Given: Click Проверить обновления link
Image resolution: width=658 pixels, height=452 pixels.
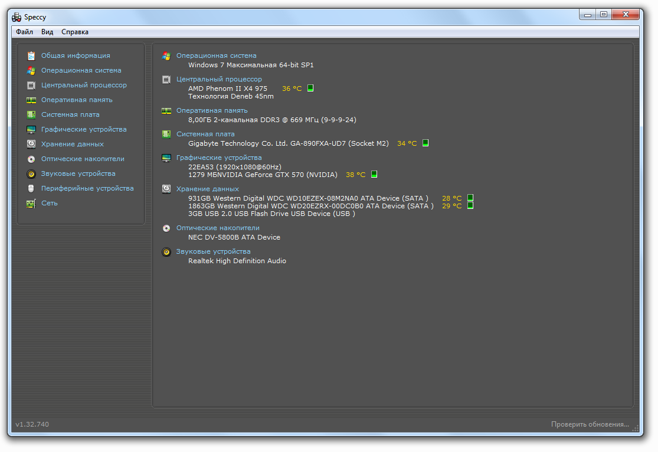Looking at the screenshot, I should click(x=590, y=424).
